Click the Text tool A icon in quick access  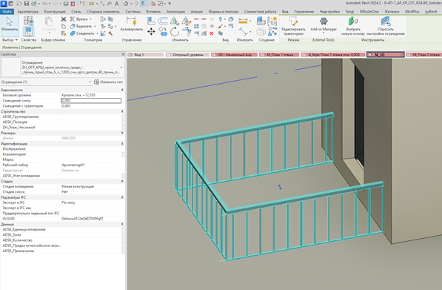pos(117,4)
